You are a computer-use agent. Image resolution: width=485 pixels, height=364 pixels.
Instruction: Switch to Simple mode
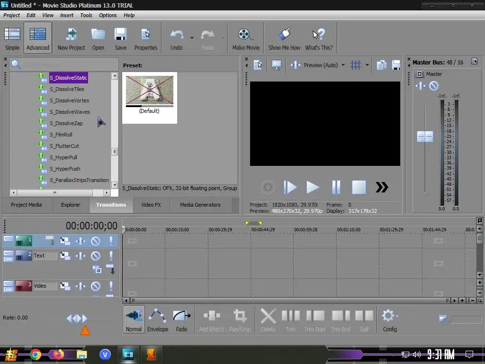pyautogui.click(x=12, y=39)
